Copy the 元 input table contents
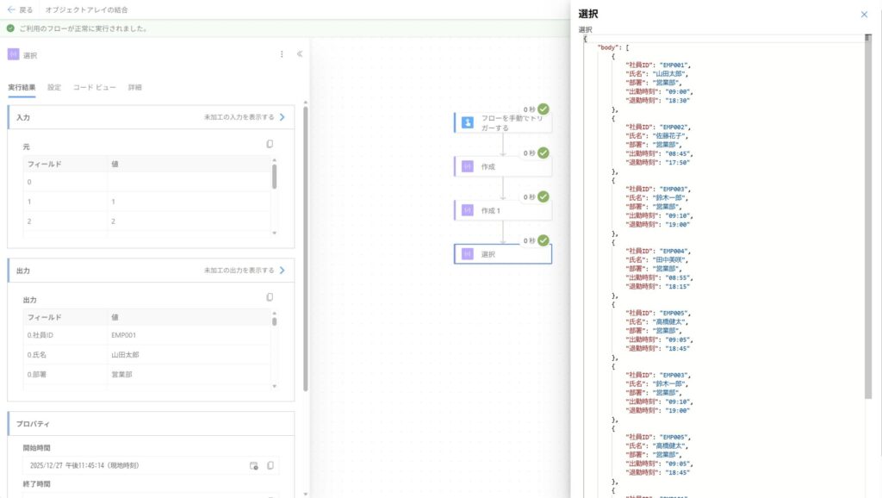Image resolution: width=882 pixels, height=498 pixels. pyautogui.click(x=270, y=145)
